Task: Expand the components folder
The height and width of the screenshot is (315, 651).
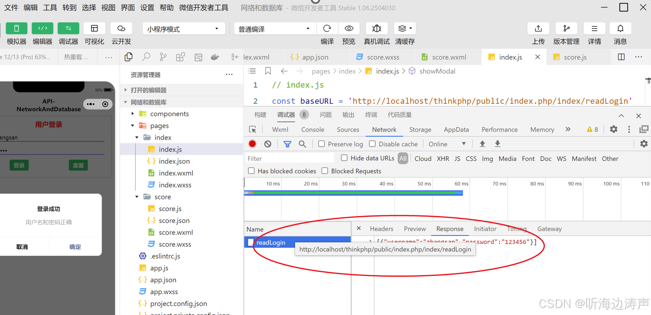Action: click(181, 114)
